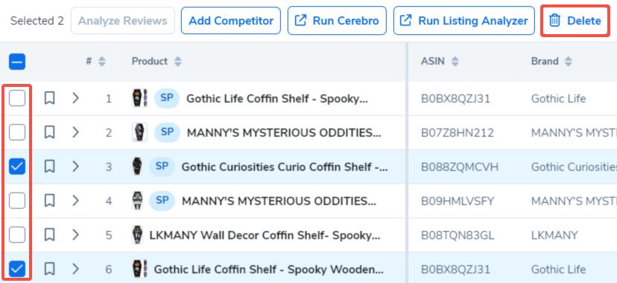The height and width of the screenshot is (283, 617).
Task: Open Run Listing Analyzer
Action: click(464, 21)
